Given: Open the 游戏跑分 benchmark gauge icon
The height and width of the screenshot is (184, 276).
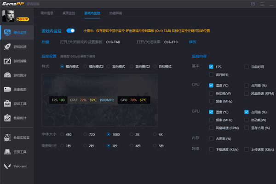Looking at the screenshot, I should coord(7,75).
